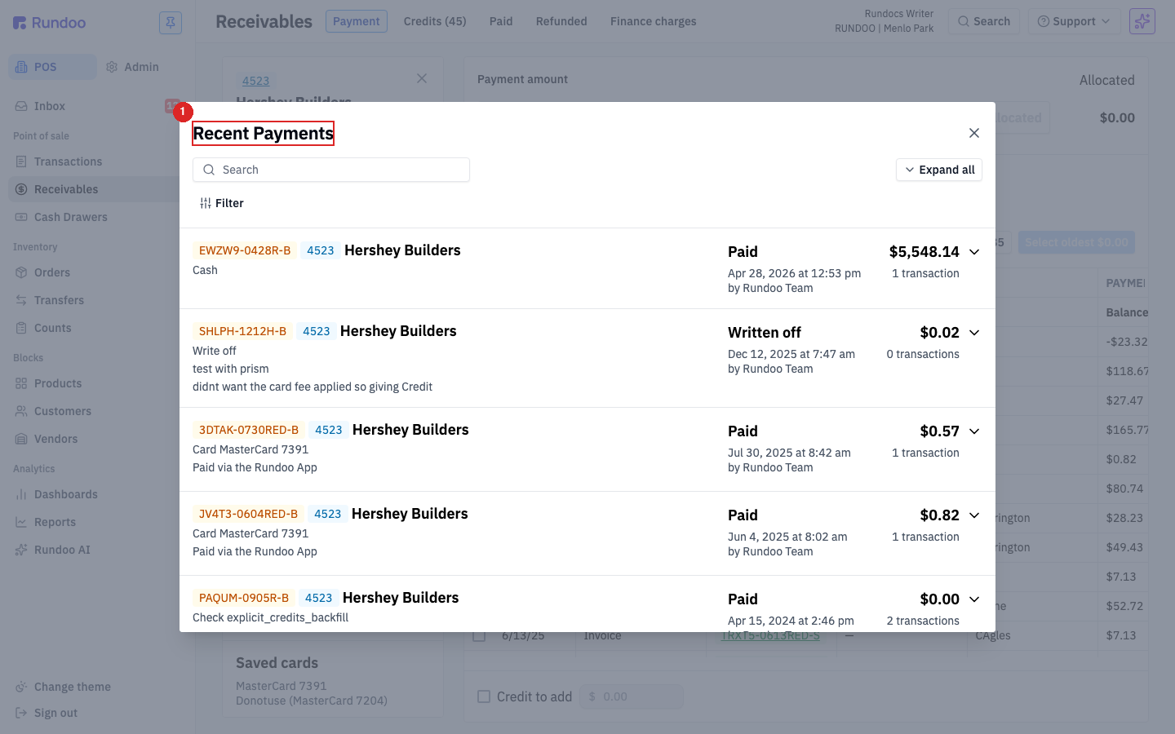The width and height of the screenshot is (1175, 734).
Task: Click the EWZW9-0428R-B payment code
Action: 245,250
